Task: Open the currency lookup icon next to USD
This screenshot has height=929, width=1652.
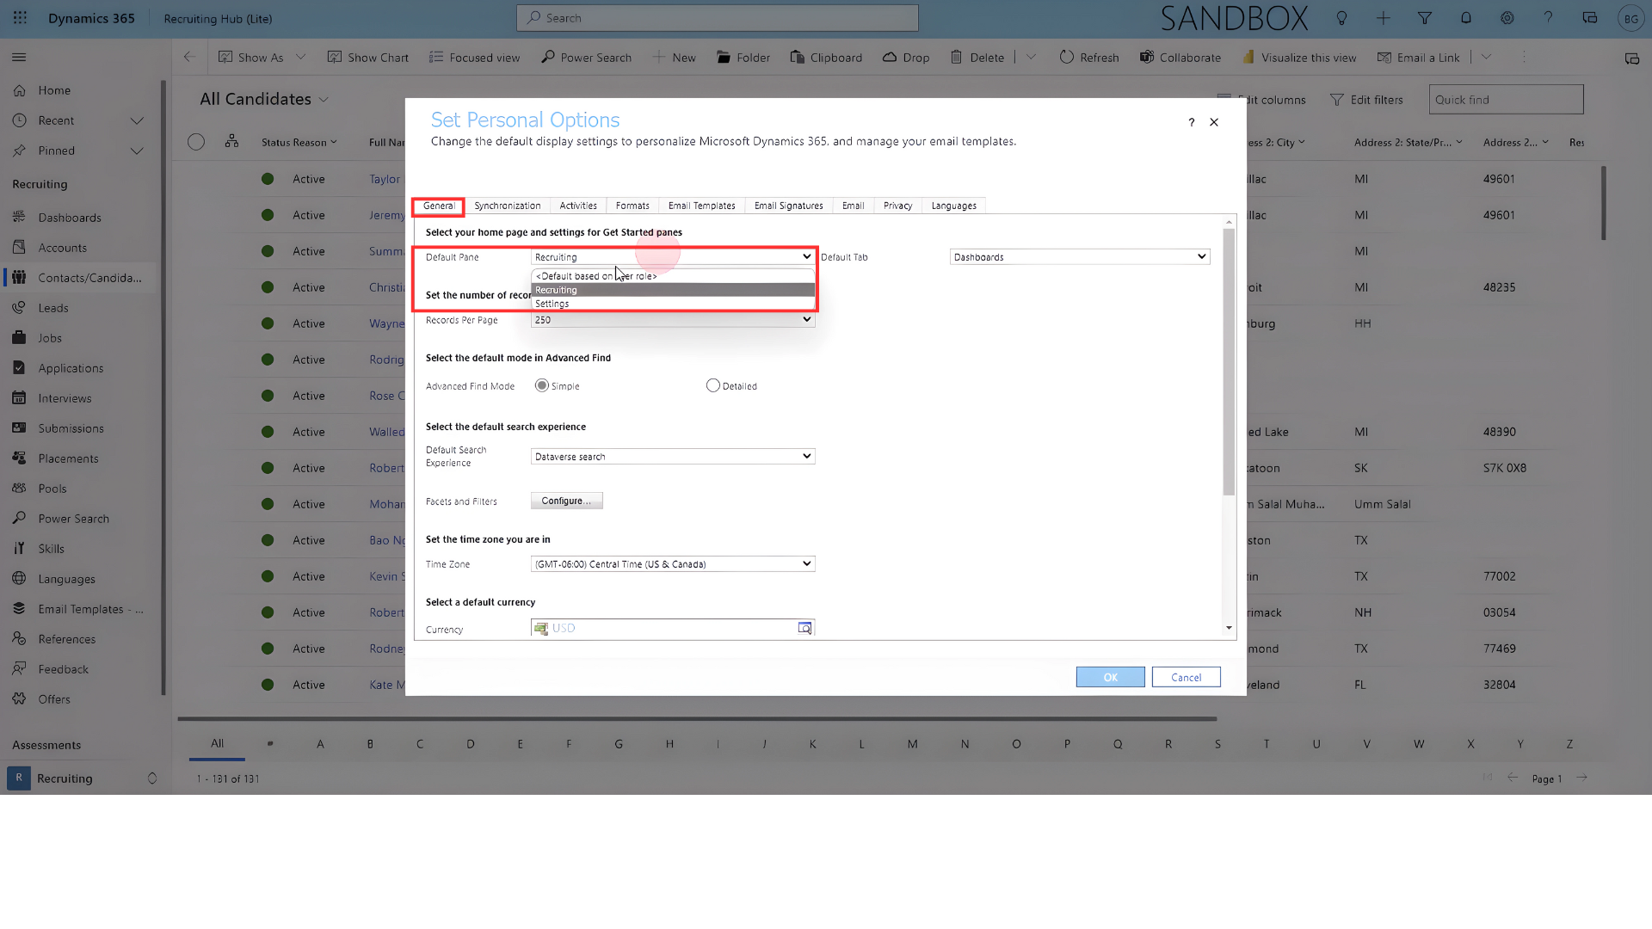Action: (804, 629)
